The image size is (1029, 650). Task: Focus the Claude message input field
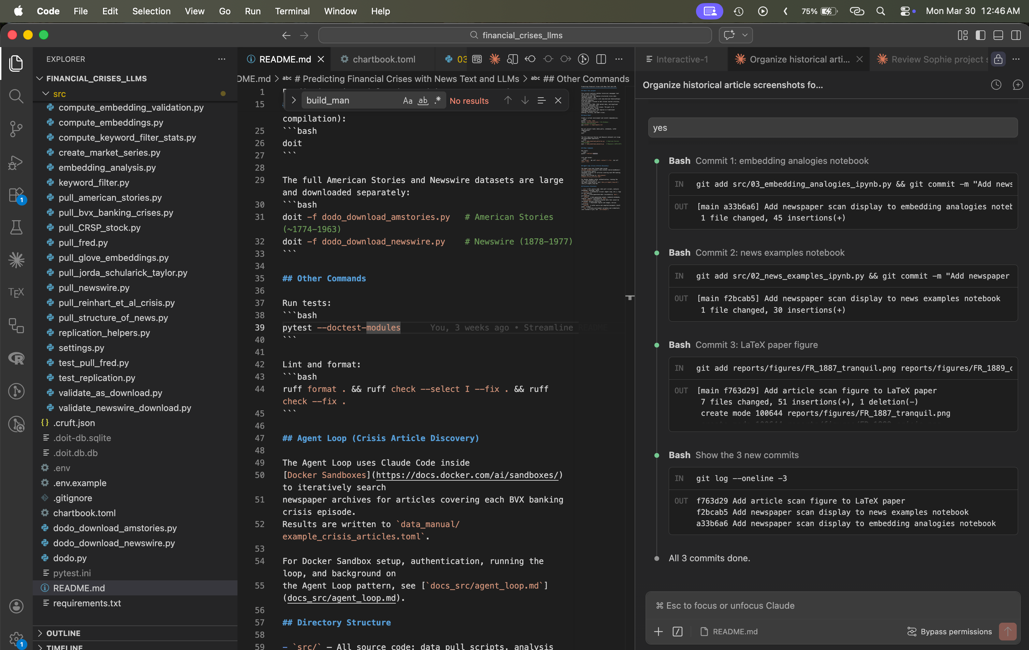(832, 605)
